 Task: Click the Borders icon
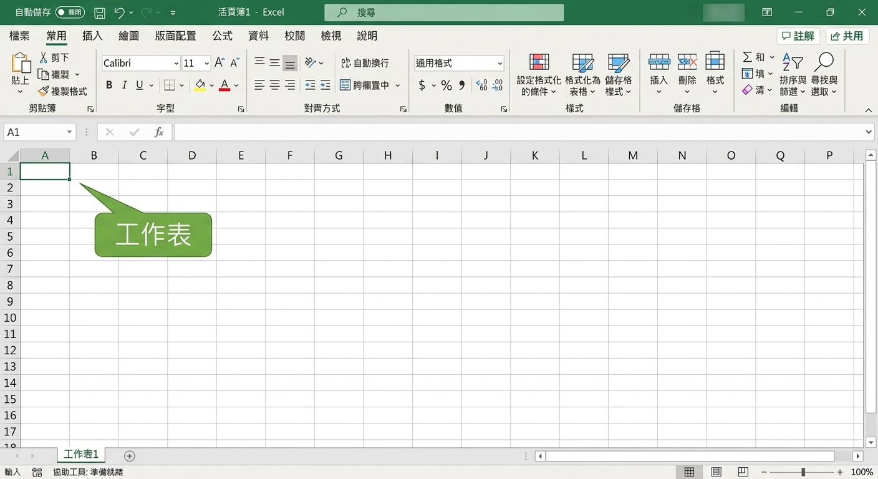tap(169, 85)
